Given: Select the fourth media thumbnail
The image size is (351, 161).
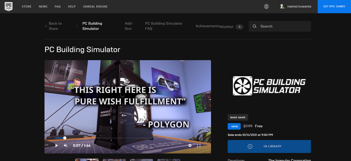Looking at the screenshot, I should coord(169,160).
